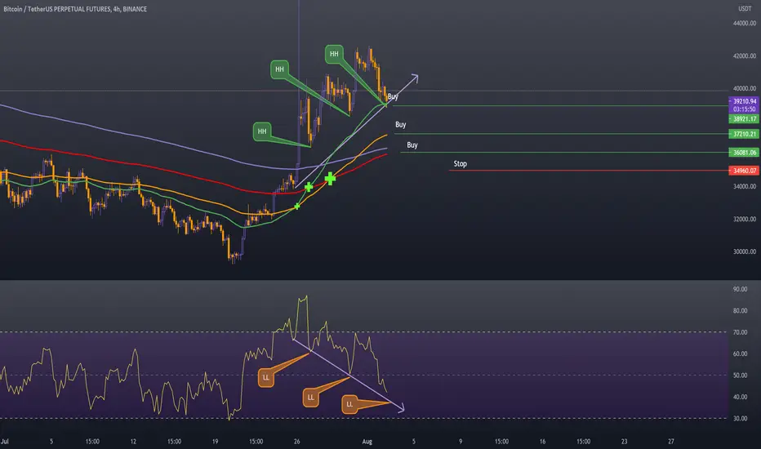Image resolution: width=761 pixels, height=449 pixels.
Task: Click the middle orange LL callout
Action: 310,398
